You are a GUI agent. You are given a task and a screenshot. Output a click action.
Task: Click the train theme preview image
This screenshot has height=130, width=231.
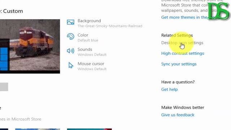[x=30, y=46]
